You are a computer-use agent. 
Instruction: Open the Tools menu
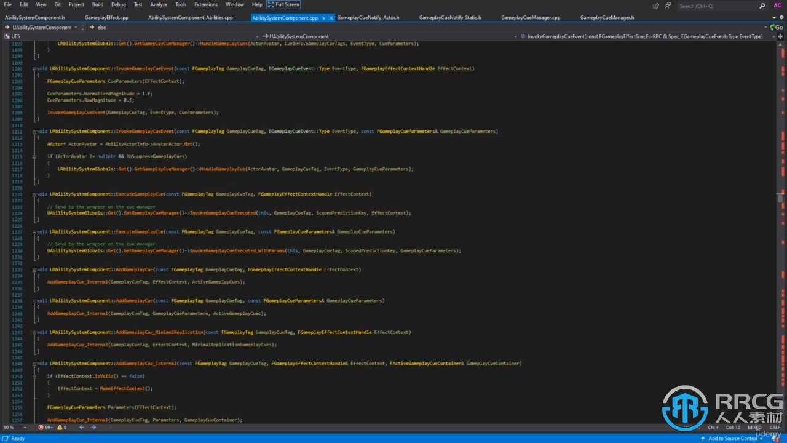181,4
